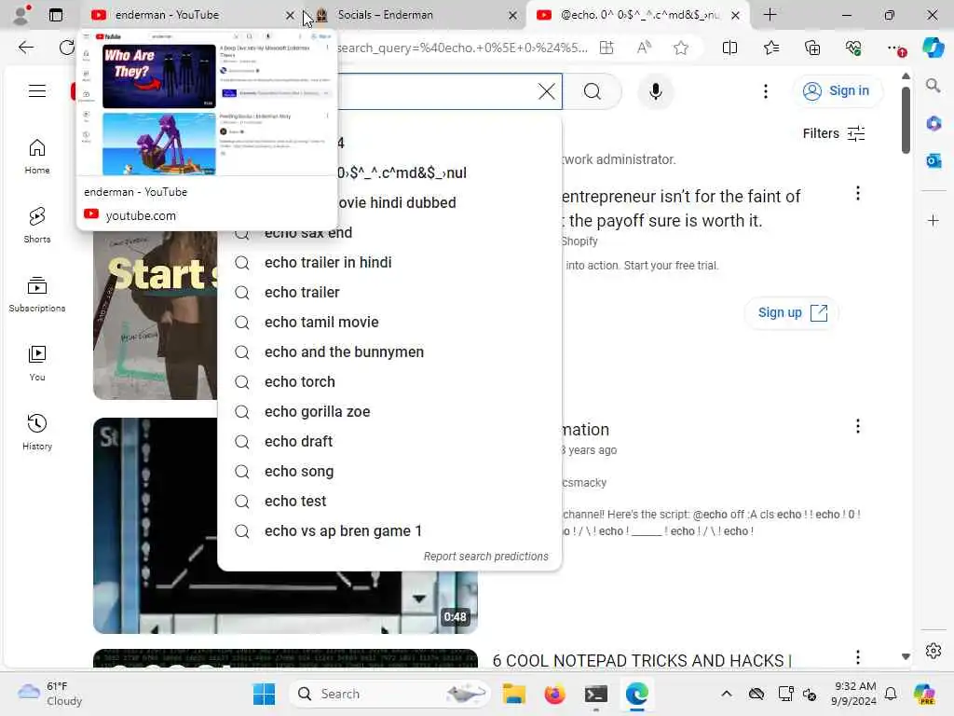
Task: Open the search Filters panel
Action: pyautogui.click(x=833, y=133)
